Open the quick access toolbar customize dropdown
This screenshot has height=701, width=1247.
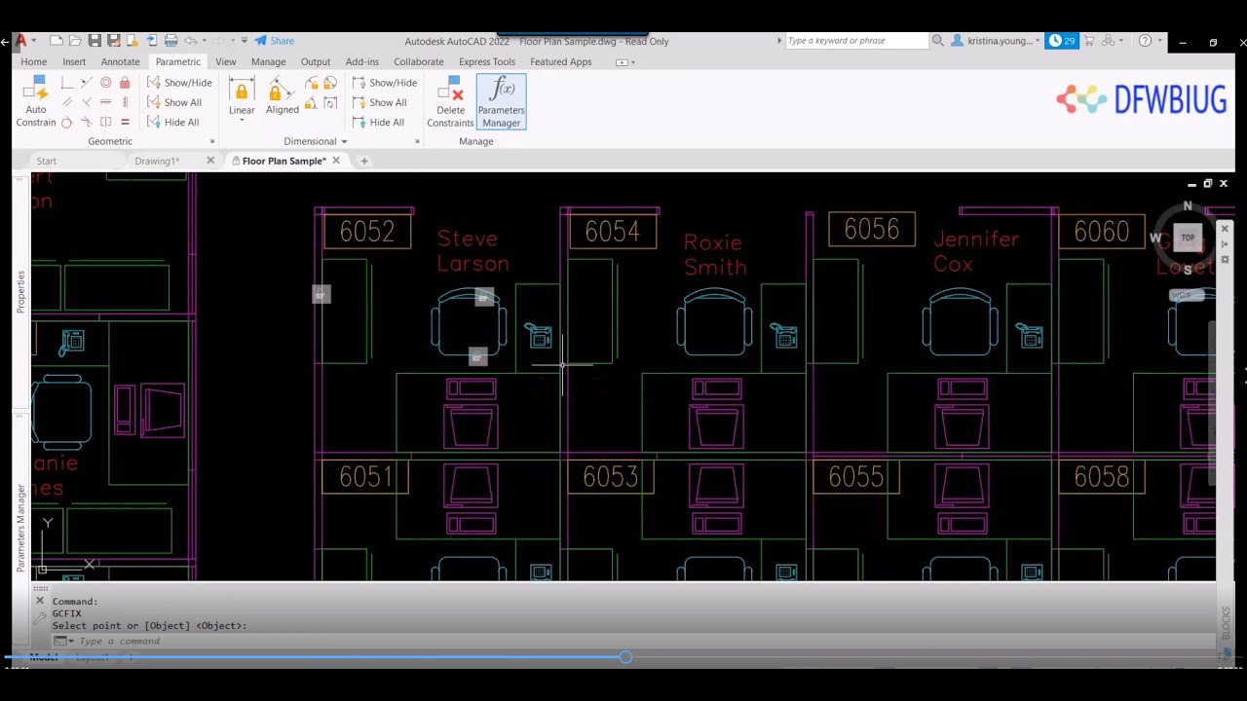point(245,41)
